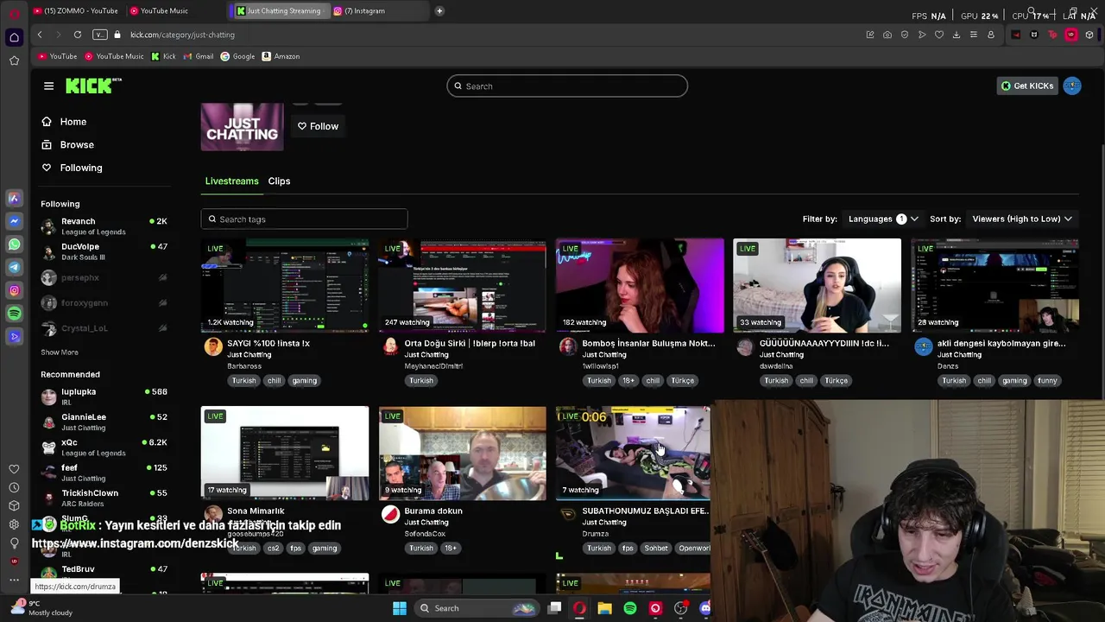Open browser easy setup sliders icon

[974, 35]
